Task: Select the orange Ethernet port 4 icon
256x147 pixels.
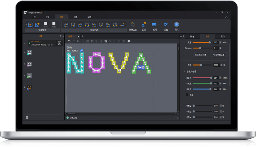Action: pos(29,87)
